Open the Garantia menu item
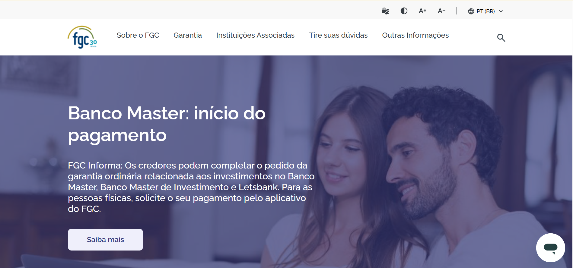Screen dimensions: 573x268 (188, 35)
